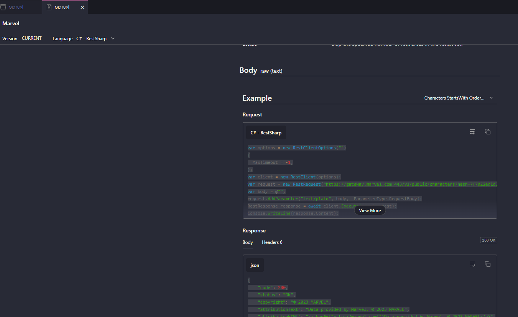This screenshot has width=518, height=317.
Task: Open the Headers 6 tab
Action: click(x=272, y=242)
